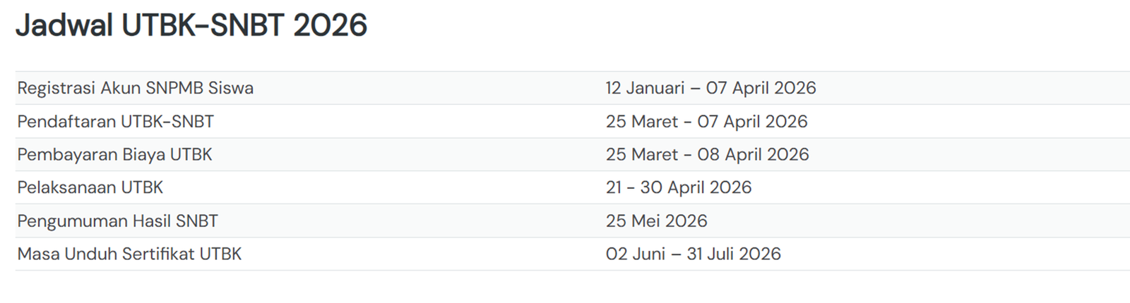The width and height of the screenshot is (1130, 303).
Task: Click the Pelaksanaan UTBK row label
Action: tap(90, 187)
